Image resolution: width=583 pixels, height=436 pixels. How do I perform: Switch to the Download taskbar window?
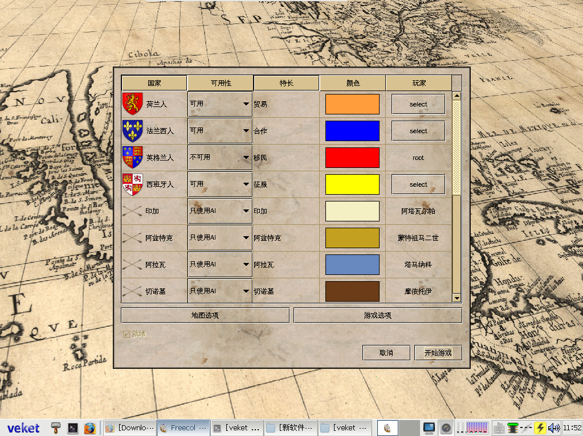pyautogui.click(x=130, y=428)
